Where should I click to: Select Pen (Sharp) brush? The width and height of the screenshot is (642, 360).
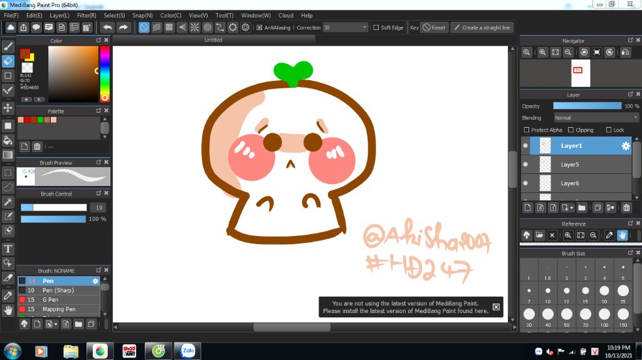click(58, 291)
